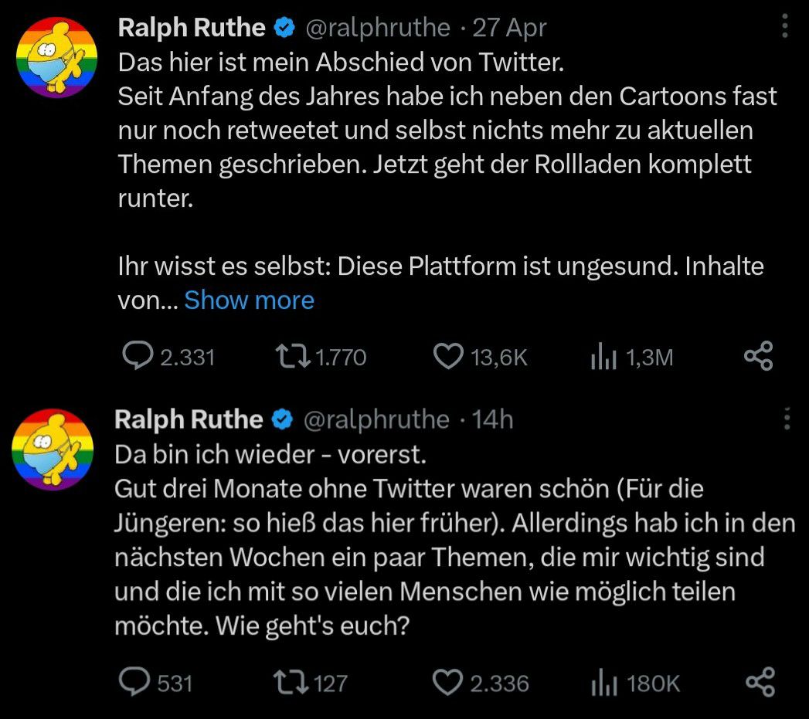Open more options on the 14h tweet
This screenshot has width=809, height=719.
point(787,419)
